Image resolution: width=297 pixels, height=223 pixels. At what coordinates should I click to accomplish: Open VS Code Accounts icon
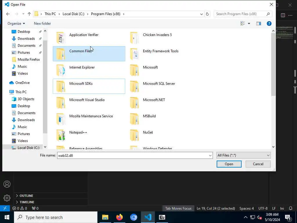click(7, 184)
